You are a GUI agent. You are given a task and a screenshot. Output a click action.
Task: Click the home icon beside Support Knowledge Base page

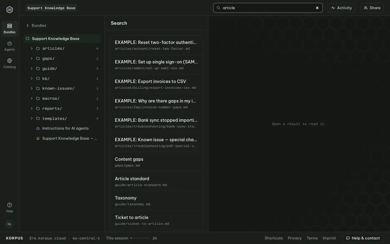pyautogui.click(x=38, y=138)
